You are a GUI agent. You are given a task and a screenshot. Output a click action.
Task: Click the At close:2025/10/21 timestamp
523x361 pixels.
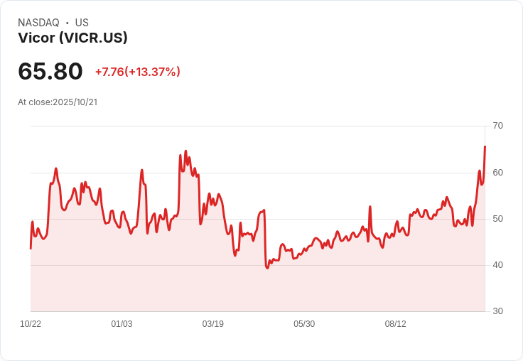click(58, 102)
